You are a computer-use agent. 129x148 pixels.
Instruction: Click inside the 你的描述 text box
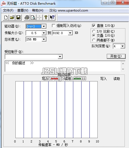63,66
